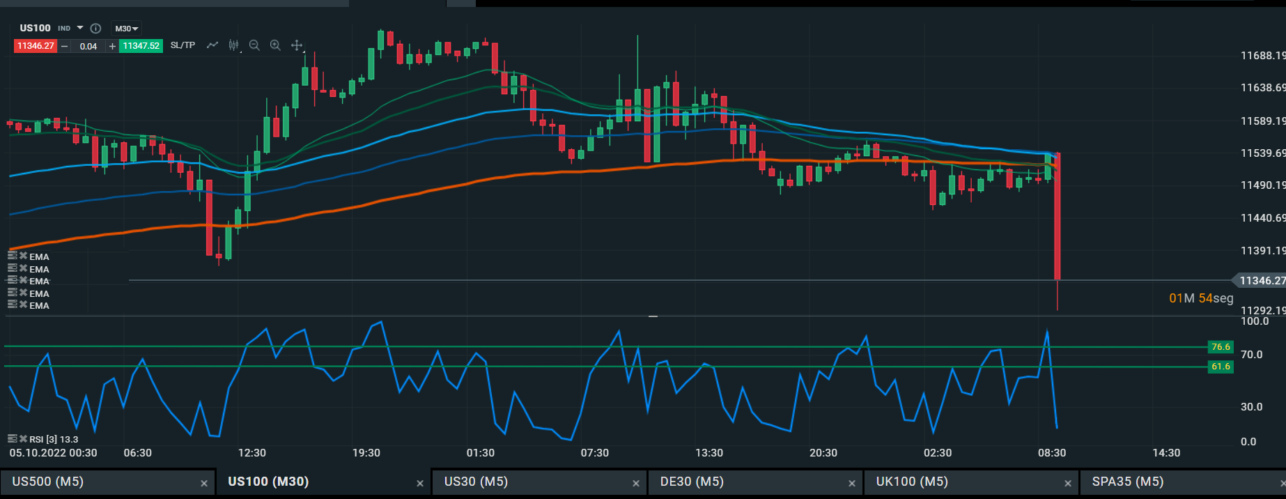Remove the bottom EMA indicator
Screen dimensions: 1286x499
click(x=23, y=305)
